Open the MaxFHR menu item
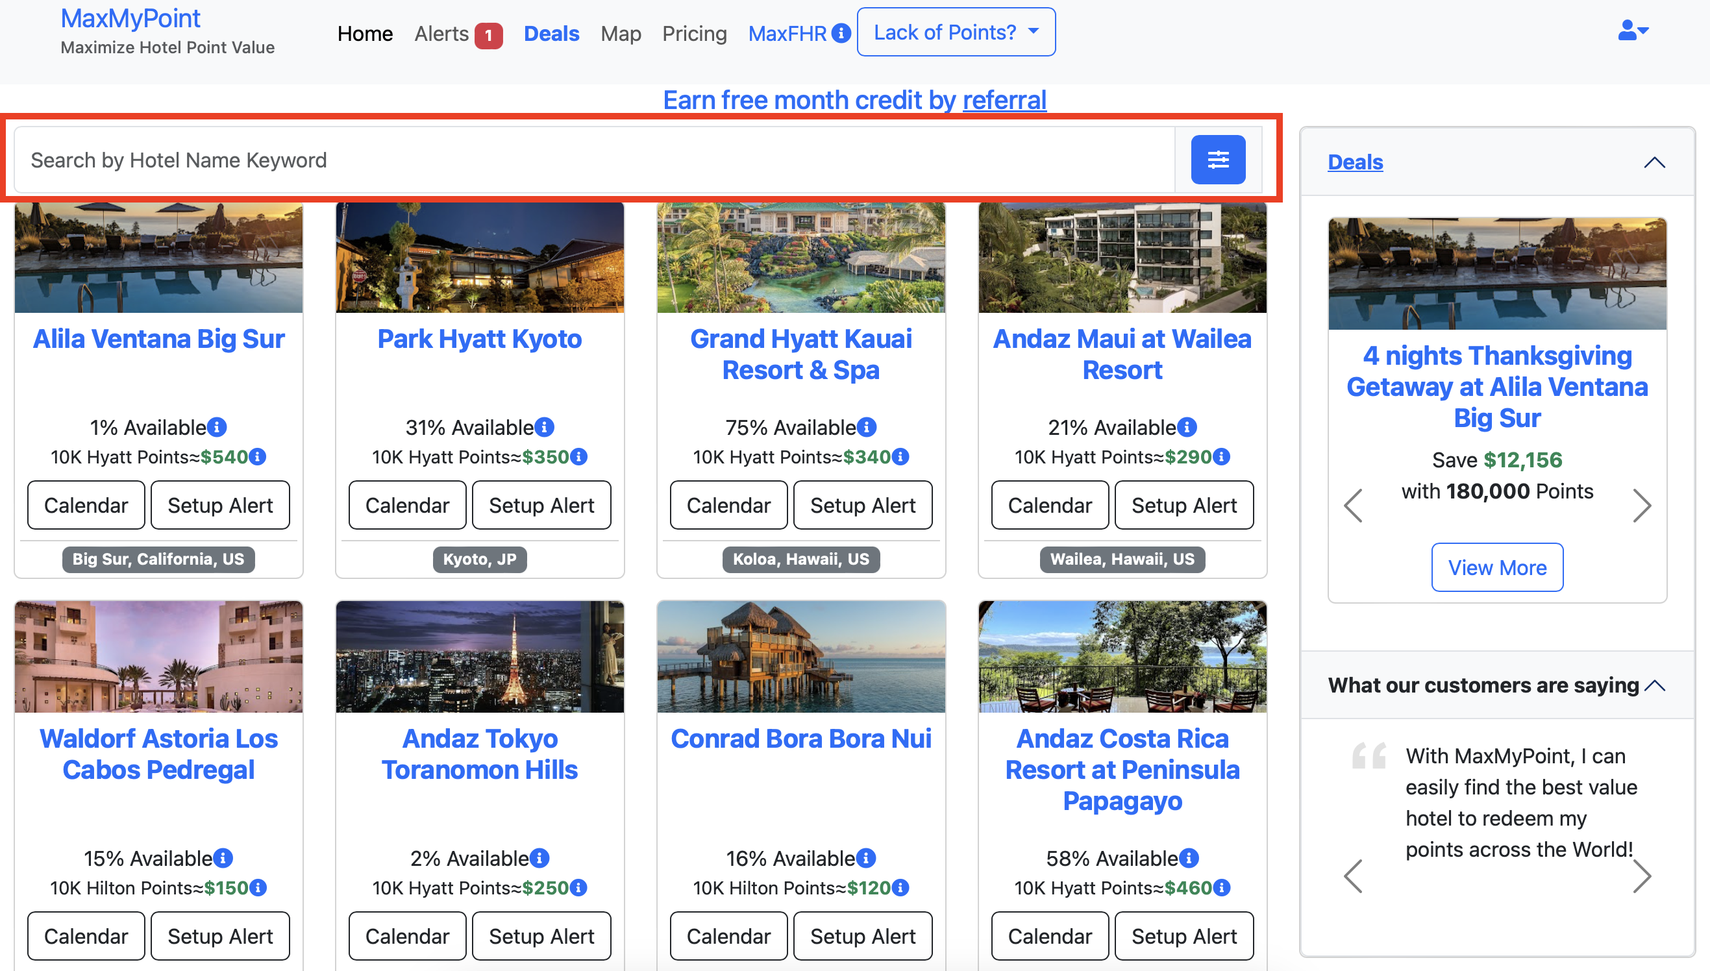The width and height of the screenshot is (1710, 971). [787, 33]
